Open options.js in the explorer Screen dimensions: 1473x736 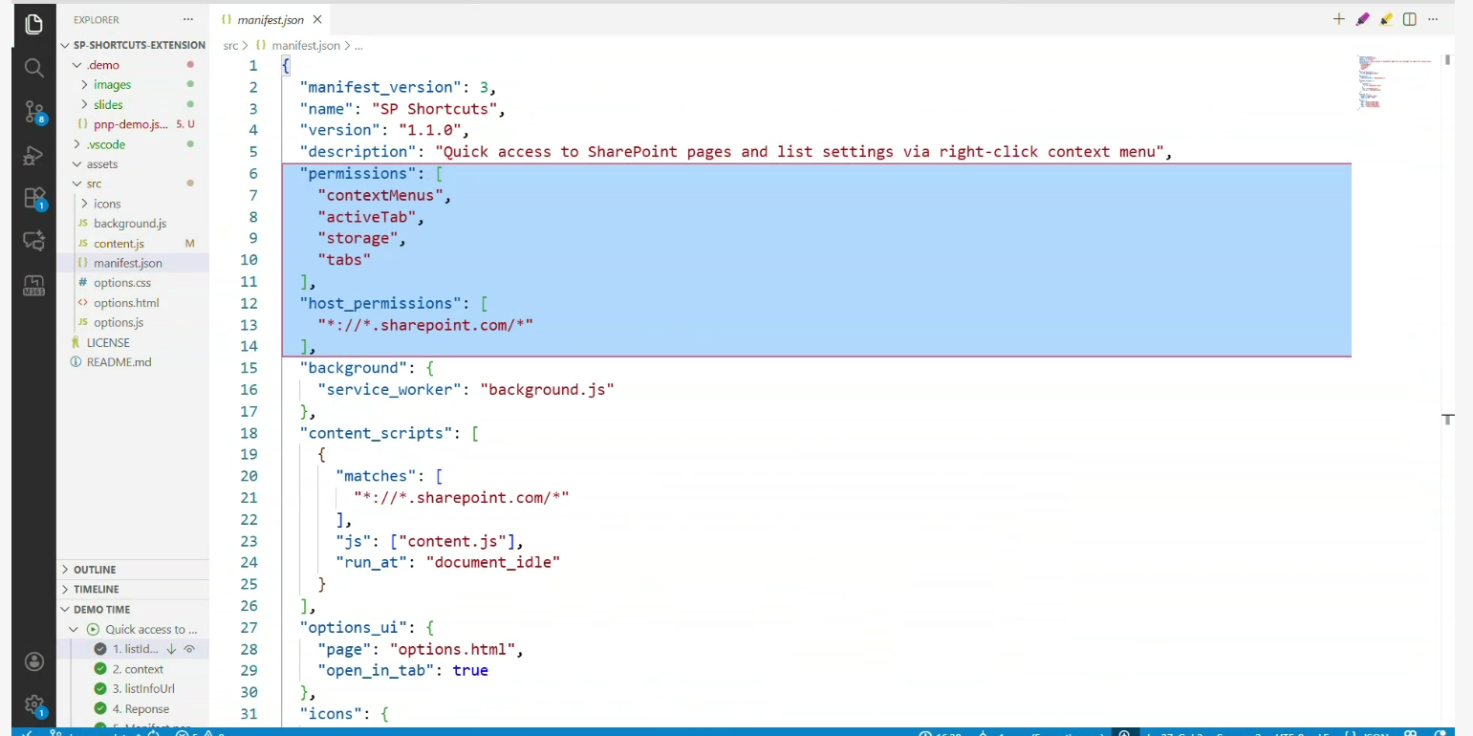tap(133, 323)
